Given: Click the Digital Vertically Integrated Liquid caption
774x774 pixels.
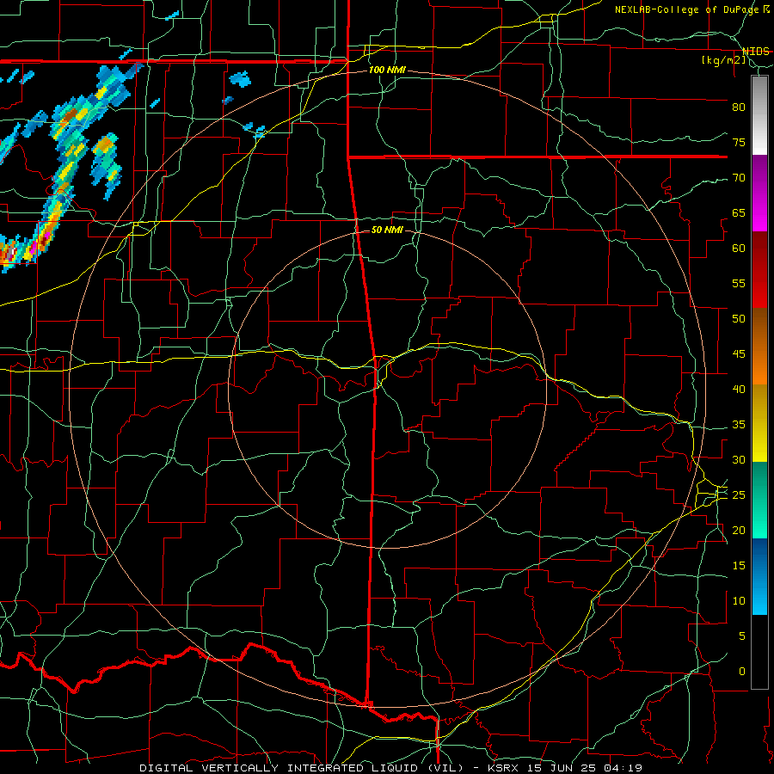Looking at the screenshot, I should point(303,768).
